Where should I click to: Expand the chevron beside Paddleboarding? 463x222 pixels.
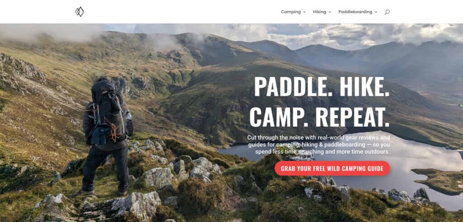pos(376,12)
